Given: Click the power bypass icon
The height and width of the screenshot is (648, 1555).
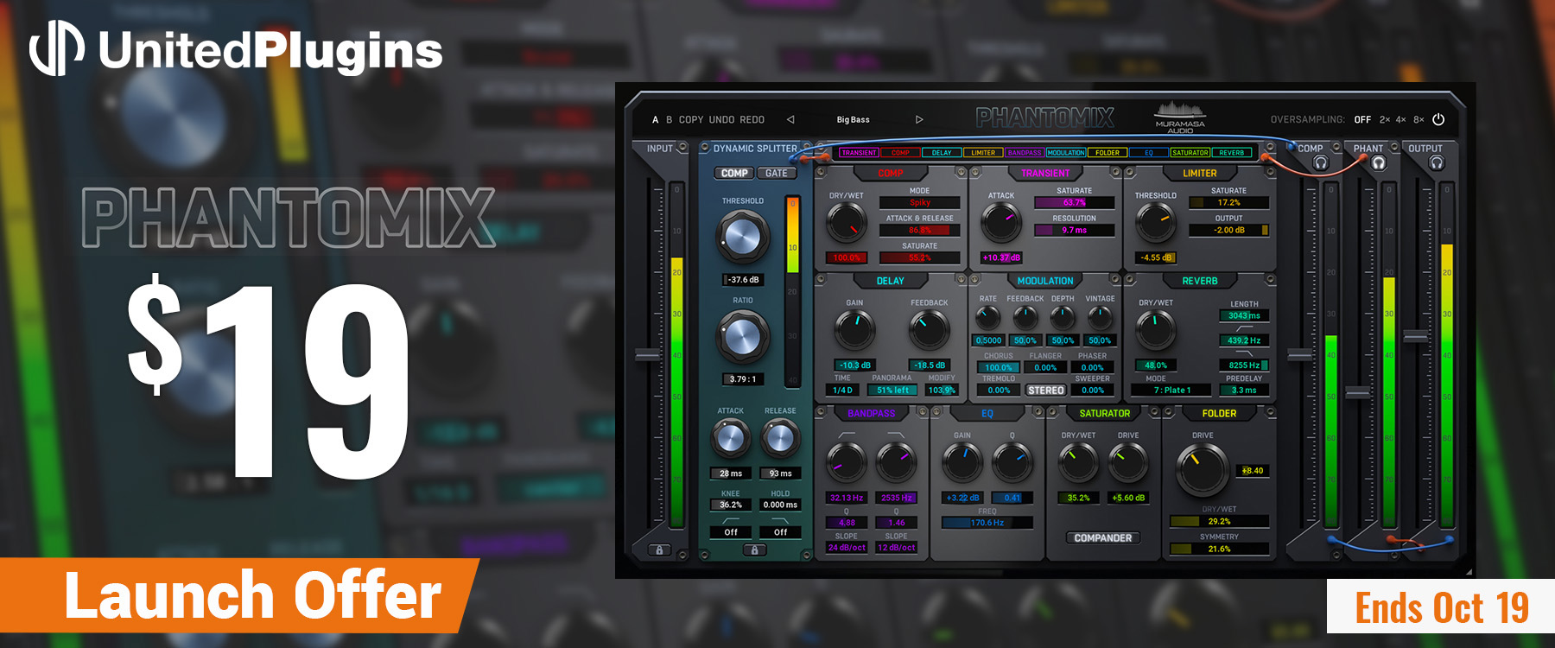Looking at the screenshot, I should click(x=1438, y=119).
